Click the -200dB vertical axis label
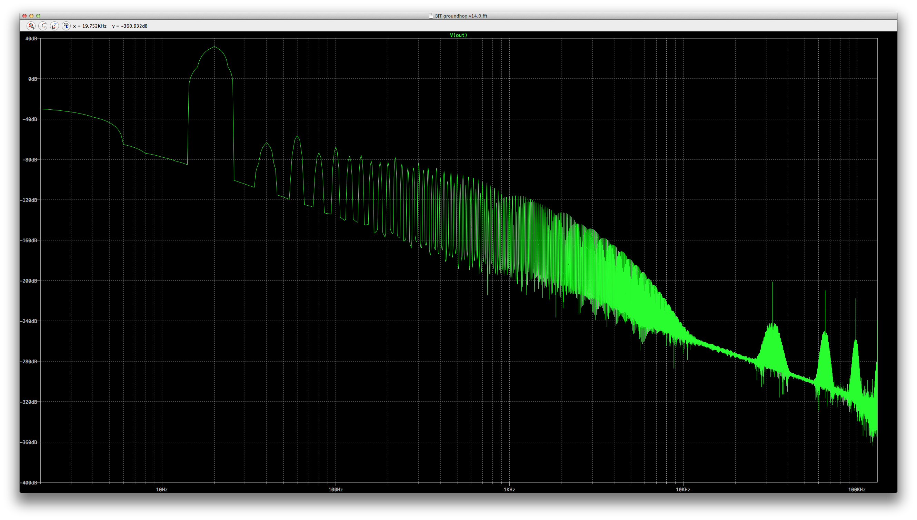The width and height of the screenshot is (917, 520). point(28,281)
